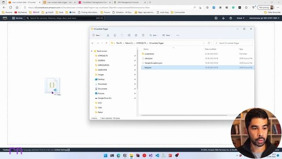Click the Cut icon in File Explorer toolbar

point(108,35)
